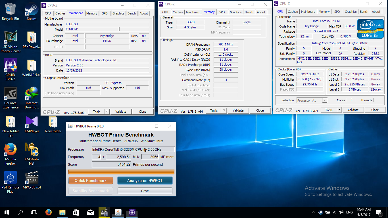Click HWBOT Processor name field
388x218 pixels.
tap(133, 149)
